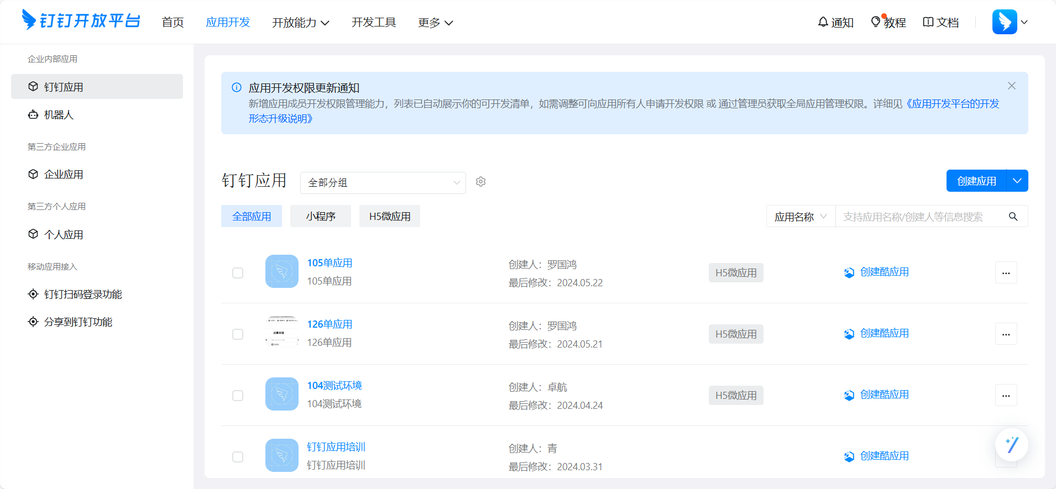Click cool-app icon in 126单应用 row
Viewport: 1056px width, 489px height.
849,334
